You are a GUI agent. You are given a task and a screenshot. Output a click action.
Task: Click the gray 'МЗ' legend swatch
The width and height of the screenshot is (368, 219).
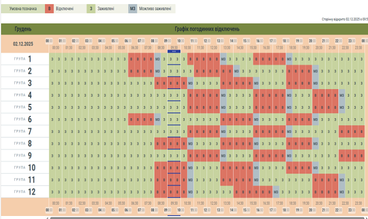coord(133,9)
